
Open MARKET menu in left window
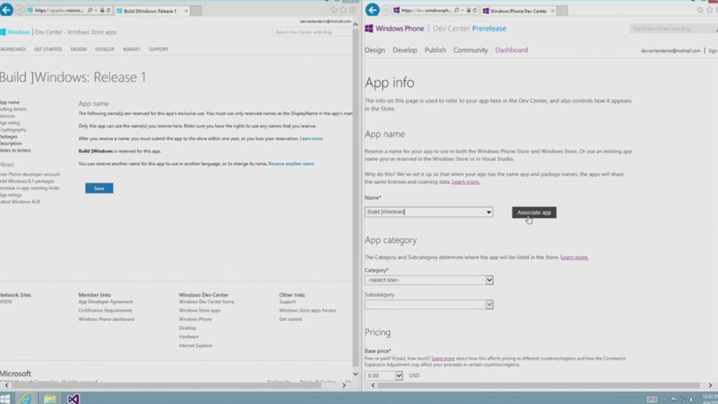(x=131, y=49)
